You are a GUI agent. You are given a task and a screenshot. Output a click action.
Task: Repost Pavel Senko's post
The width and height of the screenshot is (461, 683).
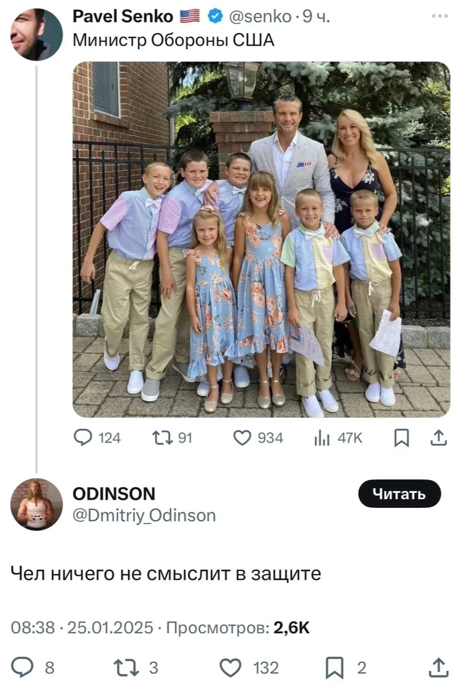coord(160,438)
